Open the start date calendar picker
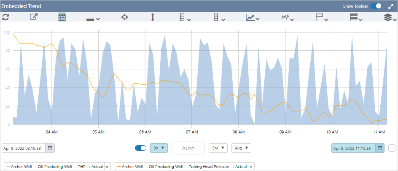Viewport: 398px width, 171px height. click(x=50, y=148)
